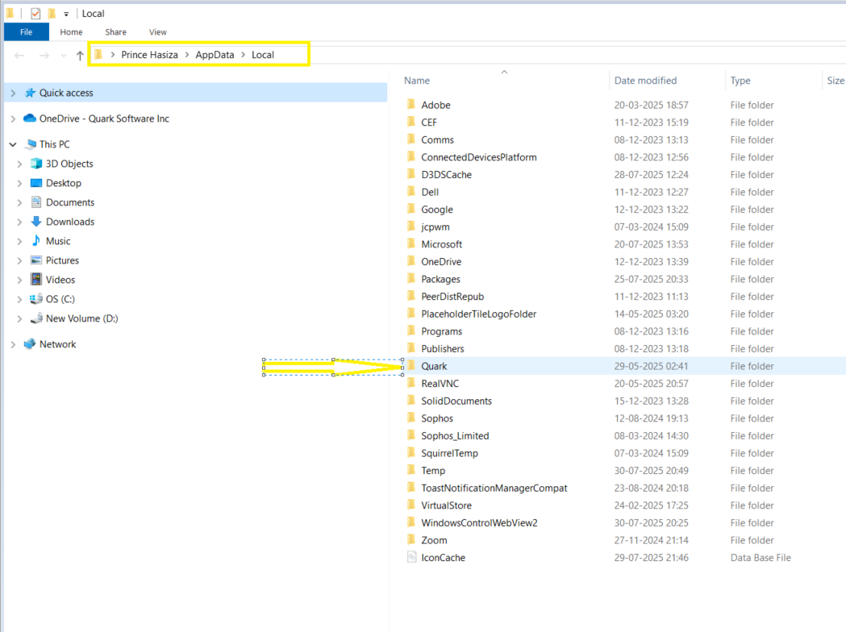Click the Network icon in the sidebar
846x632 pixels.
pyautogui.click(x=29, y=343)
